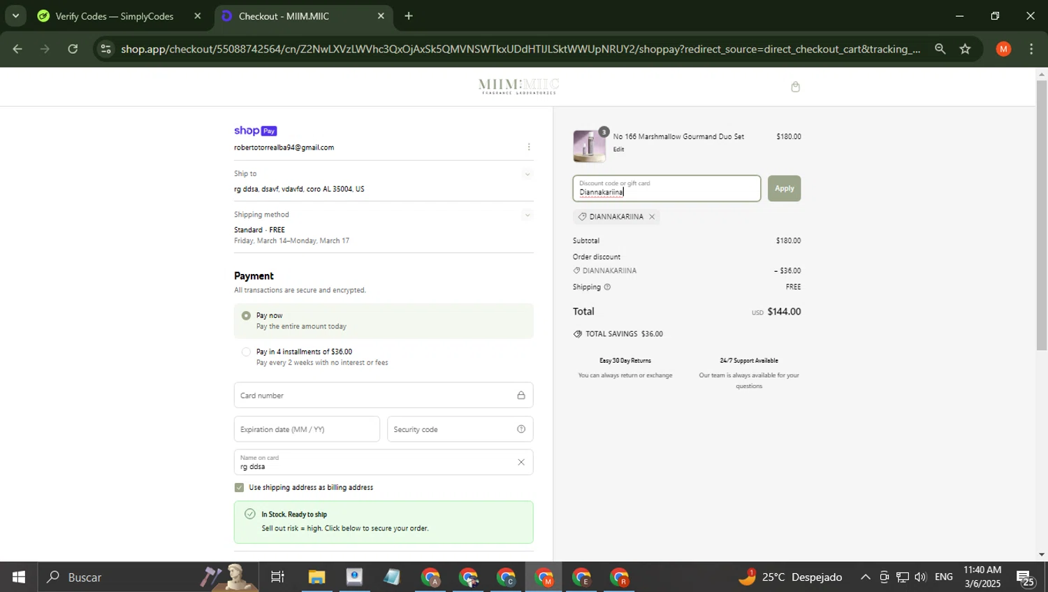Screen dimensions: 1048x592
Task: Open Chrome profile M avatar
Action: 1003,49
